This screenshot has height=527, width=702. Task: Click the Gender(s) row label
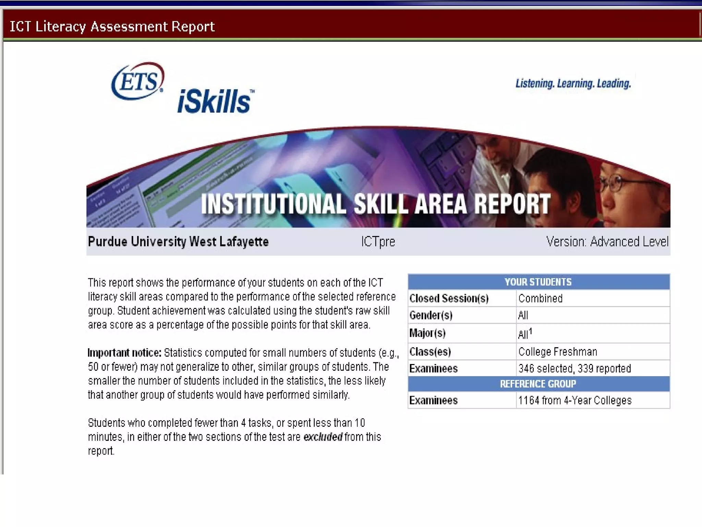pos(431,315)
